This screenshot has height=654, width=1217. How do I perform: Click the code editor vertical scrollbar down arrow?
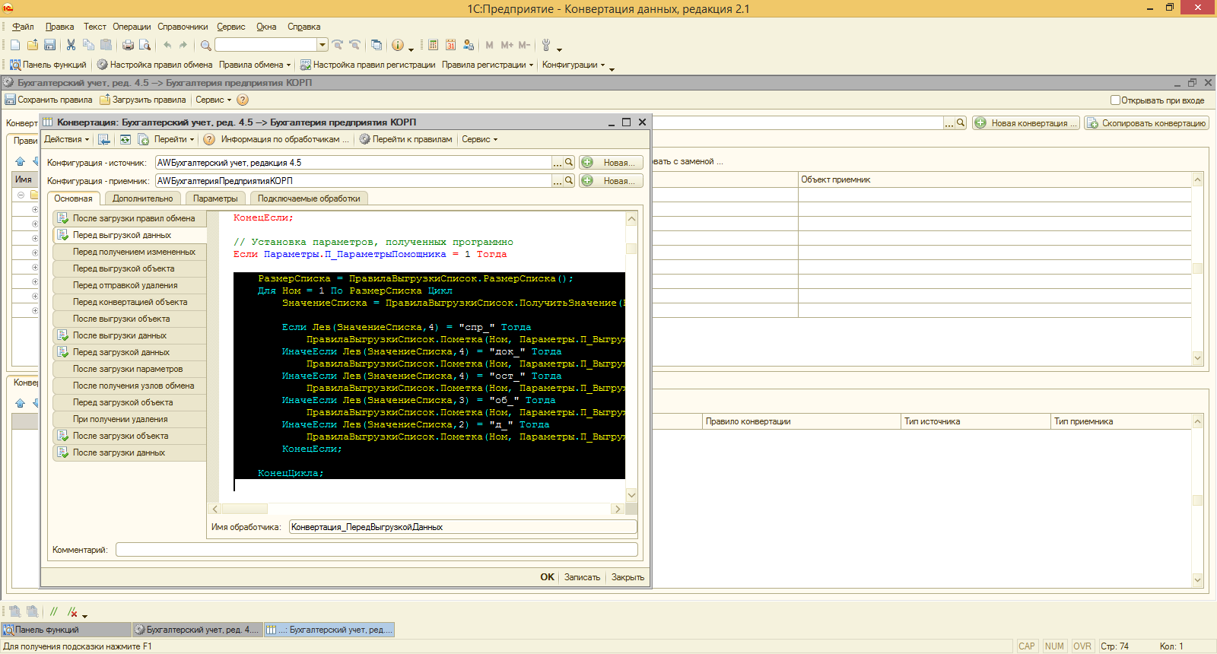click(631, 495)
